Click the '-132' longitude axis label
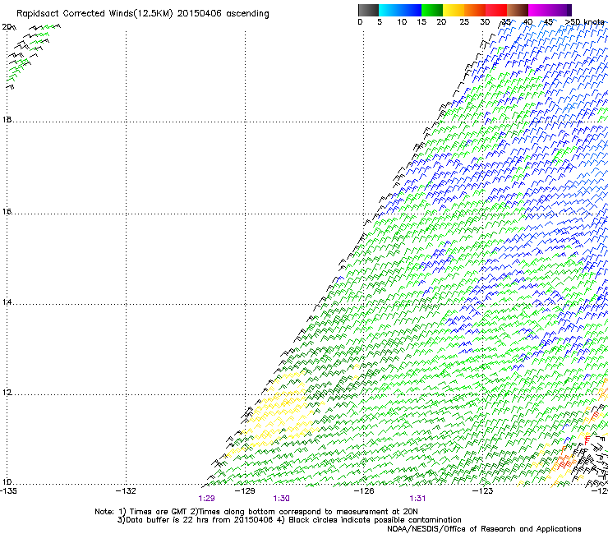The image size is (608, 534). [x=126, y=491]
